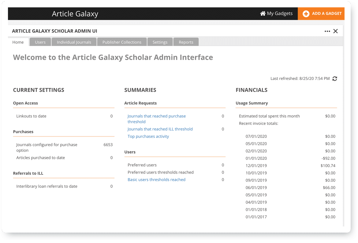Select the $66.00 invoice total

tap(329, 188)
